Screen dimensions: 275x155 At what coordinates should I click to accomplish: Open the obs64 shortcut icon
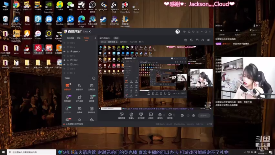pos(92,7)
